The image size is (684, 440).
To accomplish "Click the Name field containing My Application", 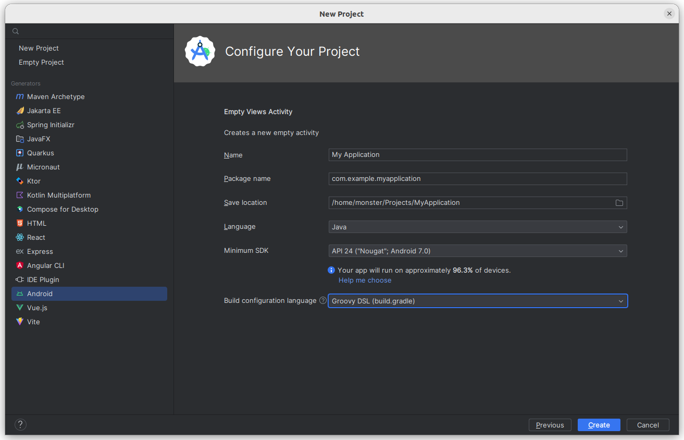I will click(x=478, y=155).
